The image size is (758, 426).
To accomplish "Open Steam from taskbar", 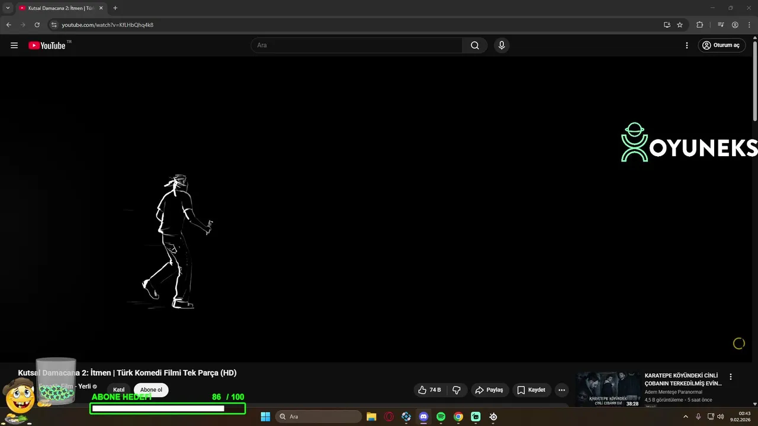I will [493, 417].
